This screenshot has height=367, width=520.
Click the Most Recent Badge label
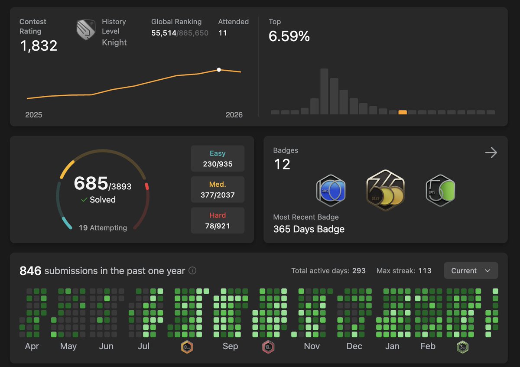click(x=306, y=217)
